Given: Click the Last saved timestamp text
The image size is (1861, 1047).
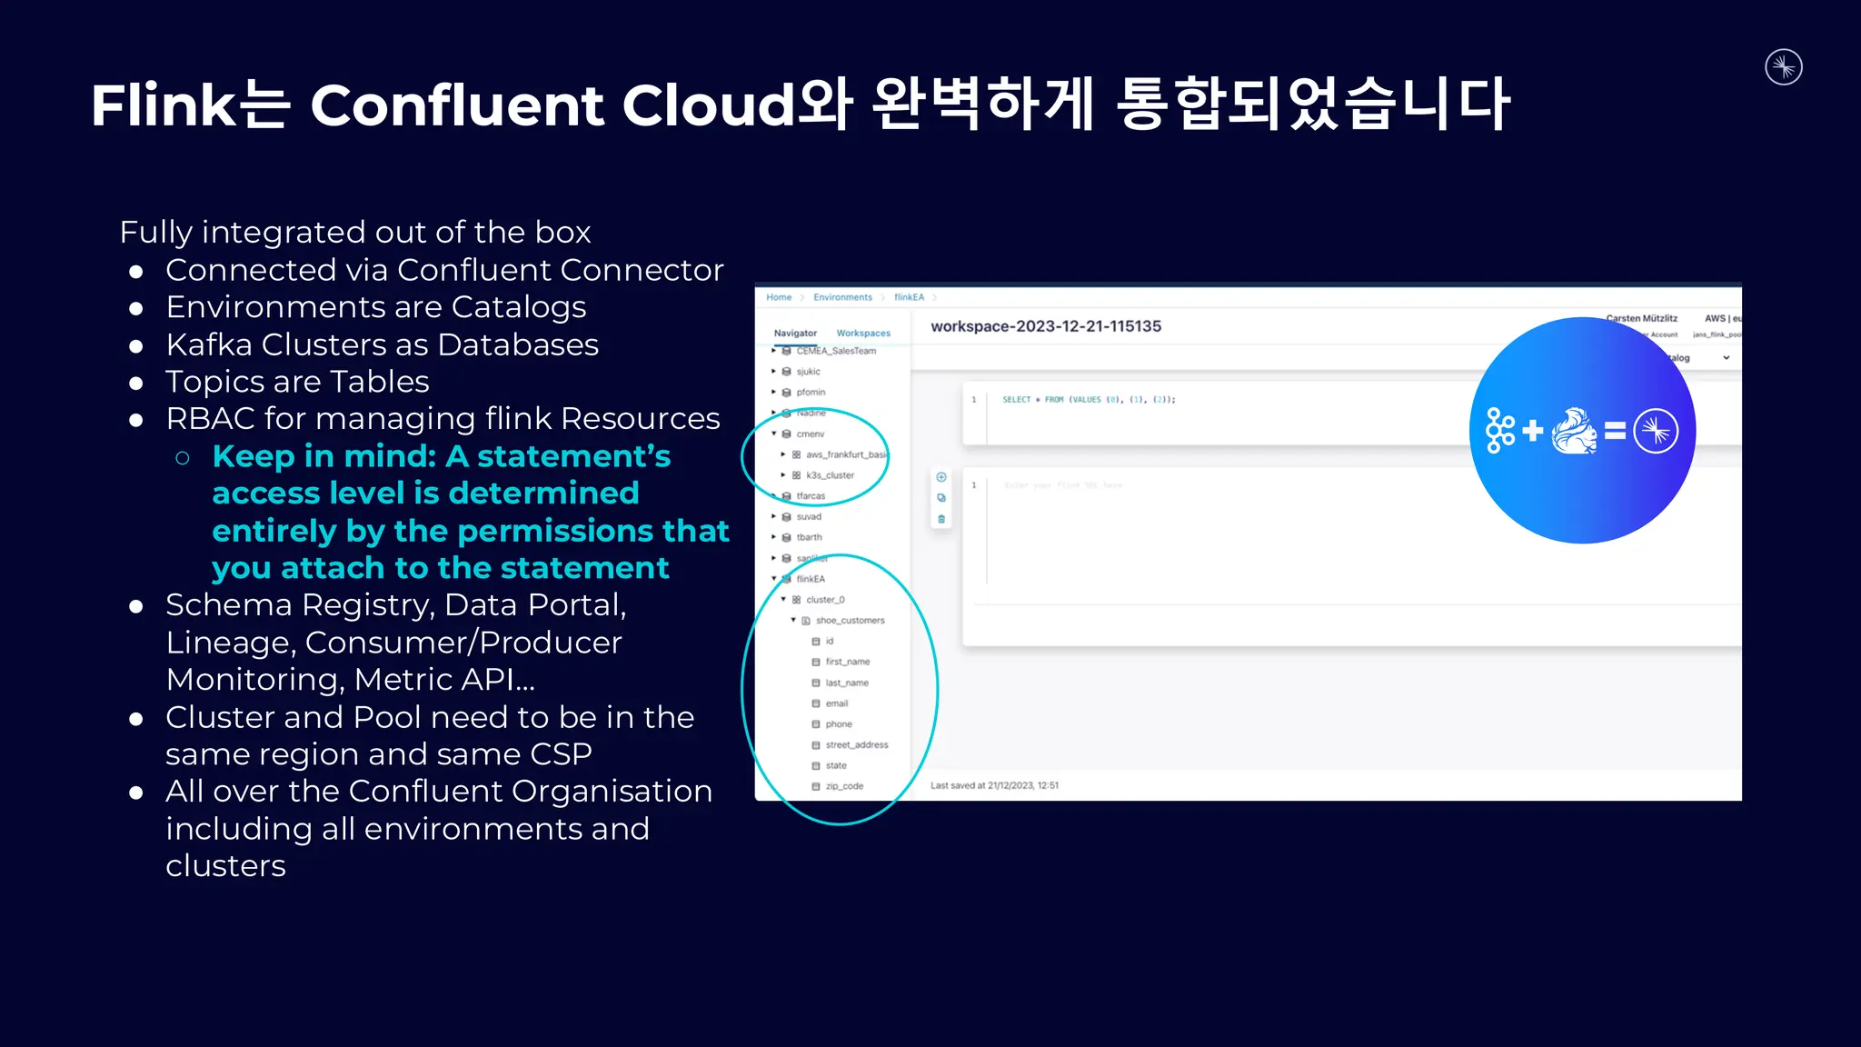Looking at the screenshot, I should coord(994,785).
